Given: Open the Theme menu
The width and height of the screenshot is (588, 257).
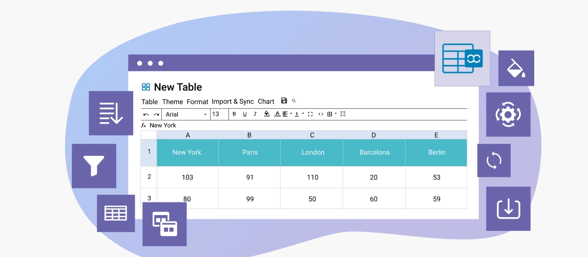Looking at the screenshot, I should [173, 102].
